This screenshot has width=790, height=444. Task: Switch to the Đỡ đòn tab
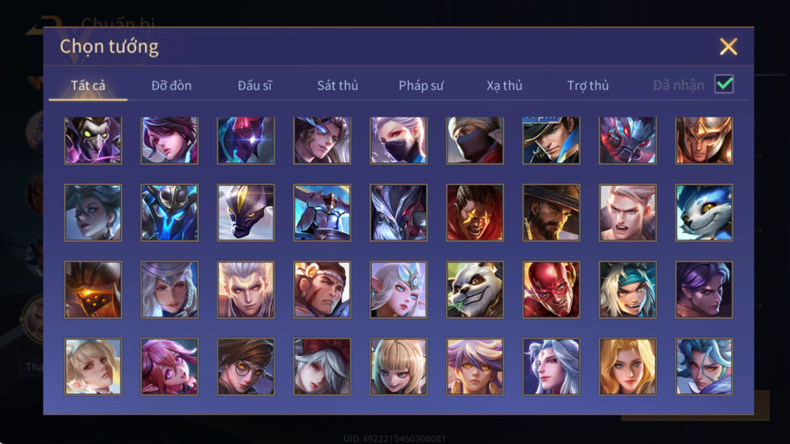171,85
